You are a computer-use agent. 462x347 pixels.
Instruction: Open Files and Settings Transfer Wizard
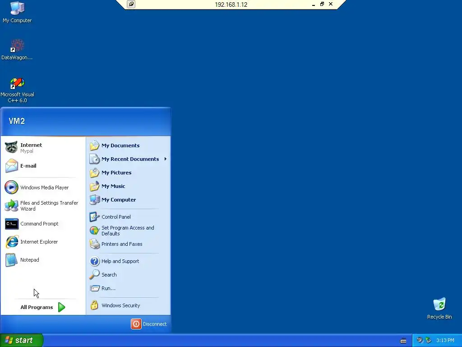43,206
